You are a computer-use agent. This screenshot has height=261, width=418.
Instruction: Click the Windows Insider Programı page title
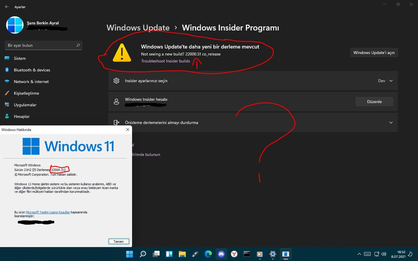(230, 28)
